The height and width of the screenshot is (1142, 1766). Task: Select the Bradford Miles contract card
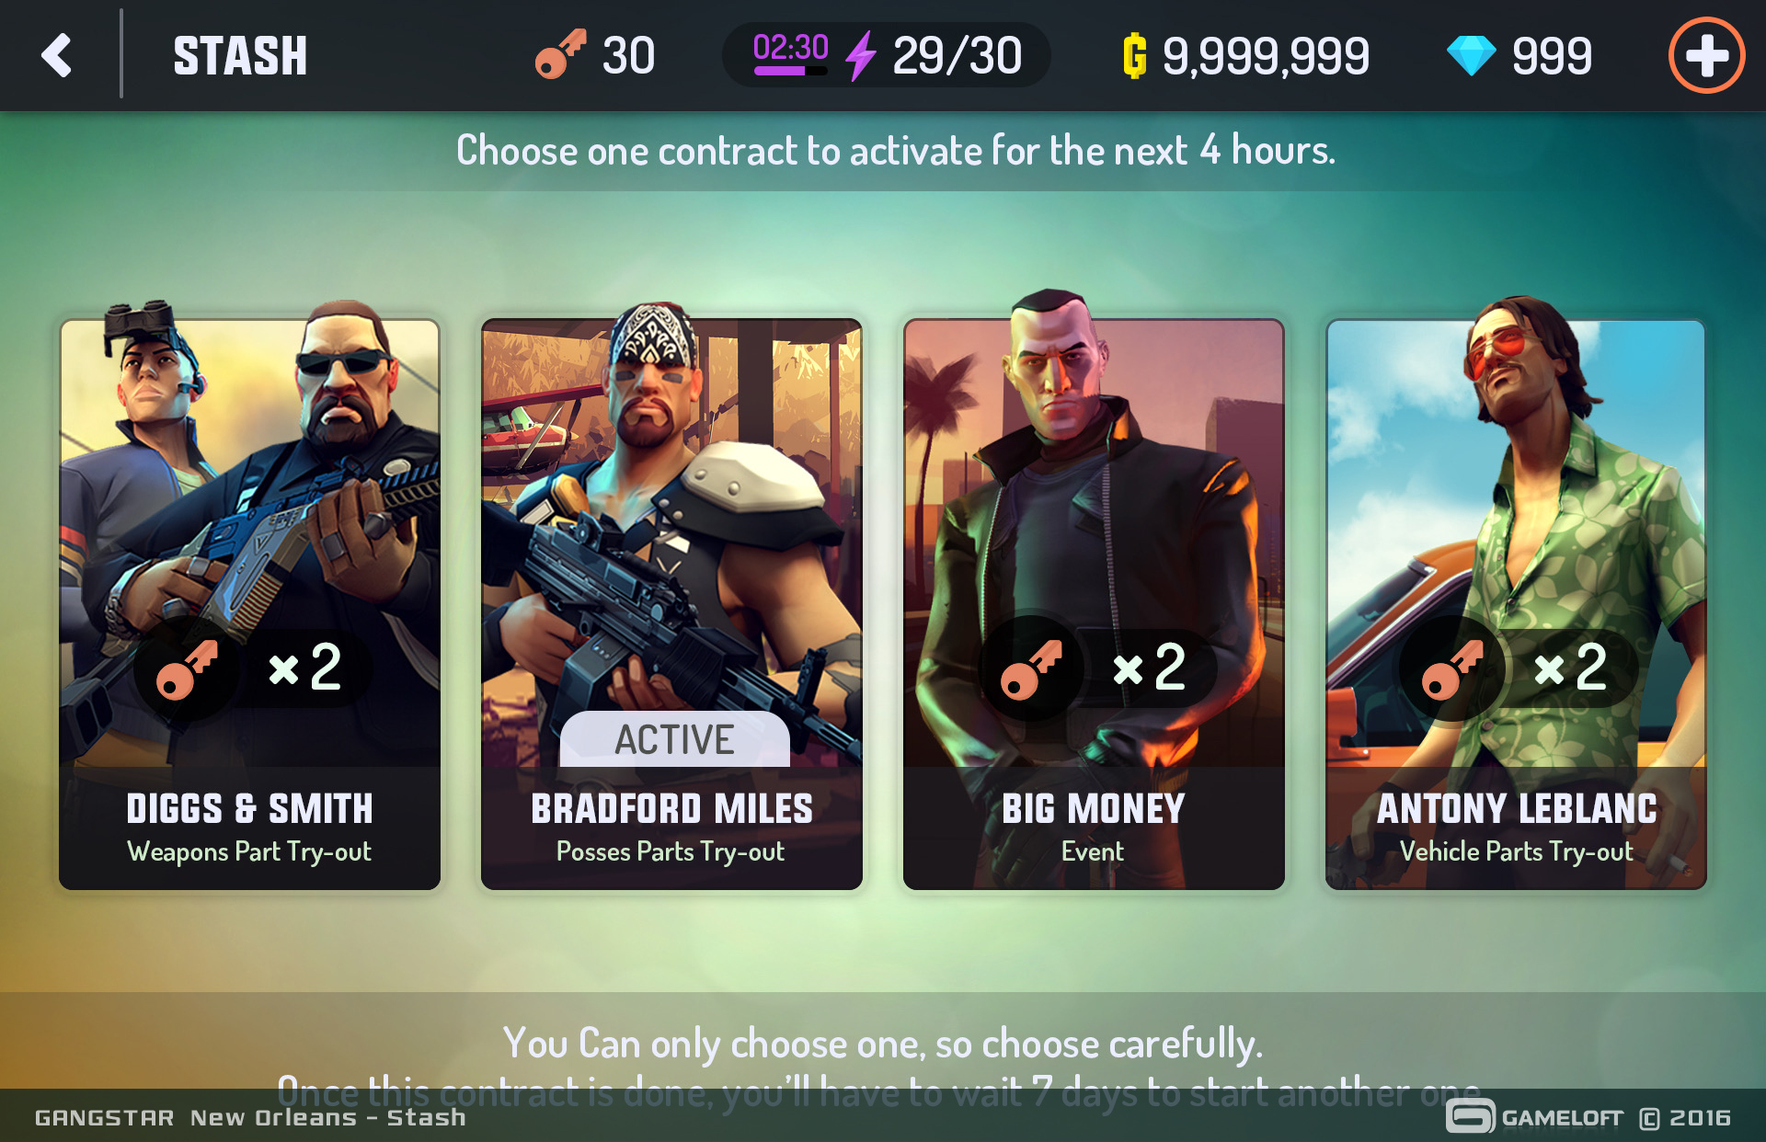(x=671, y=604)
